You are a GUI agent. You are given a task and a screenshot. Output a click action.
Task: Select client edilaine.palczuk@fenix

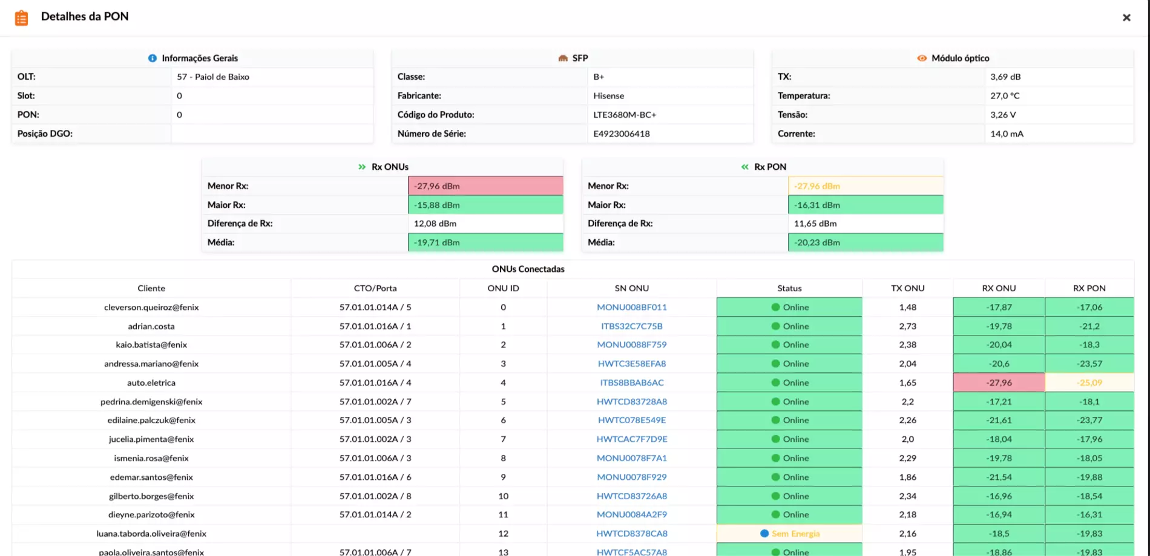coord(151,420)
